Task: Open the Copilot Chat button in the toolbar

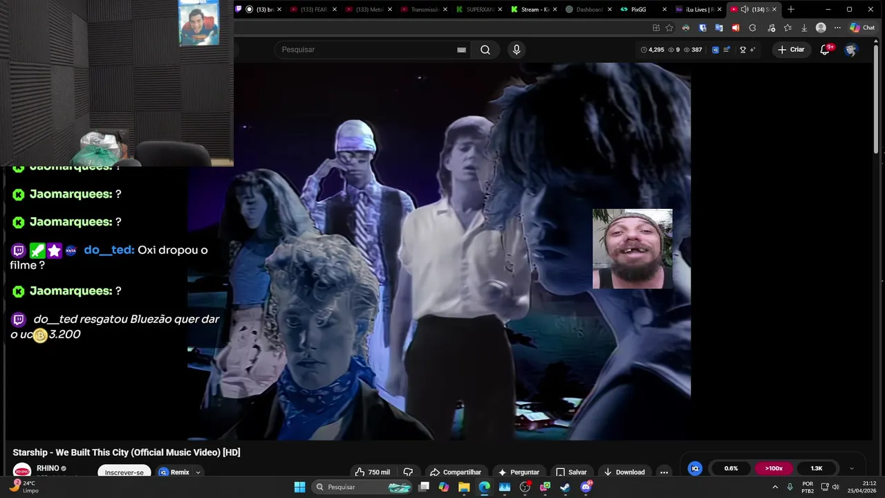Action: [x=864, y=28]
